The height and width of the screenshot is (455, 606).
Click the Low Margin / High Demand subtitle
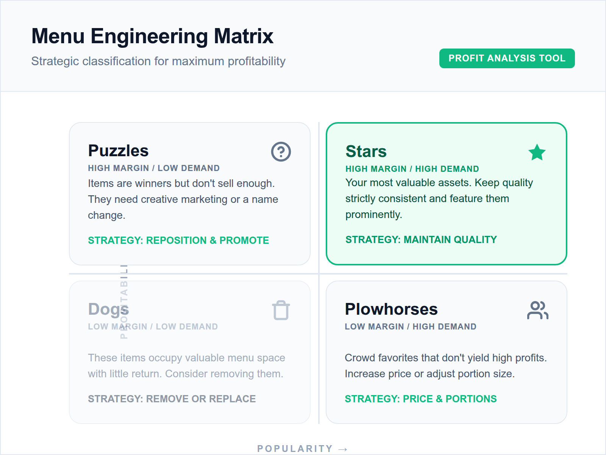pyautogui.click(x=410, y=327)
